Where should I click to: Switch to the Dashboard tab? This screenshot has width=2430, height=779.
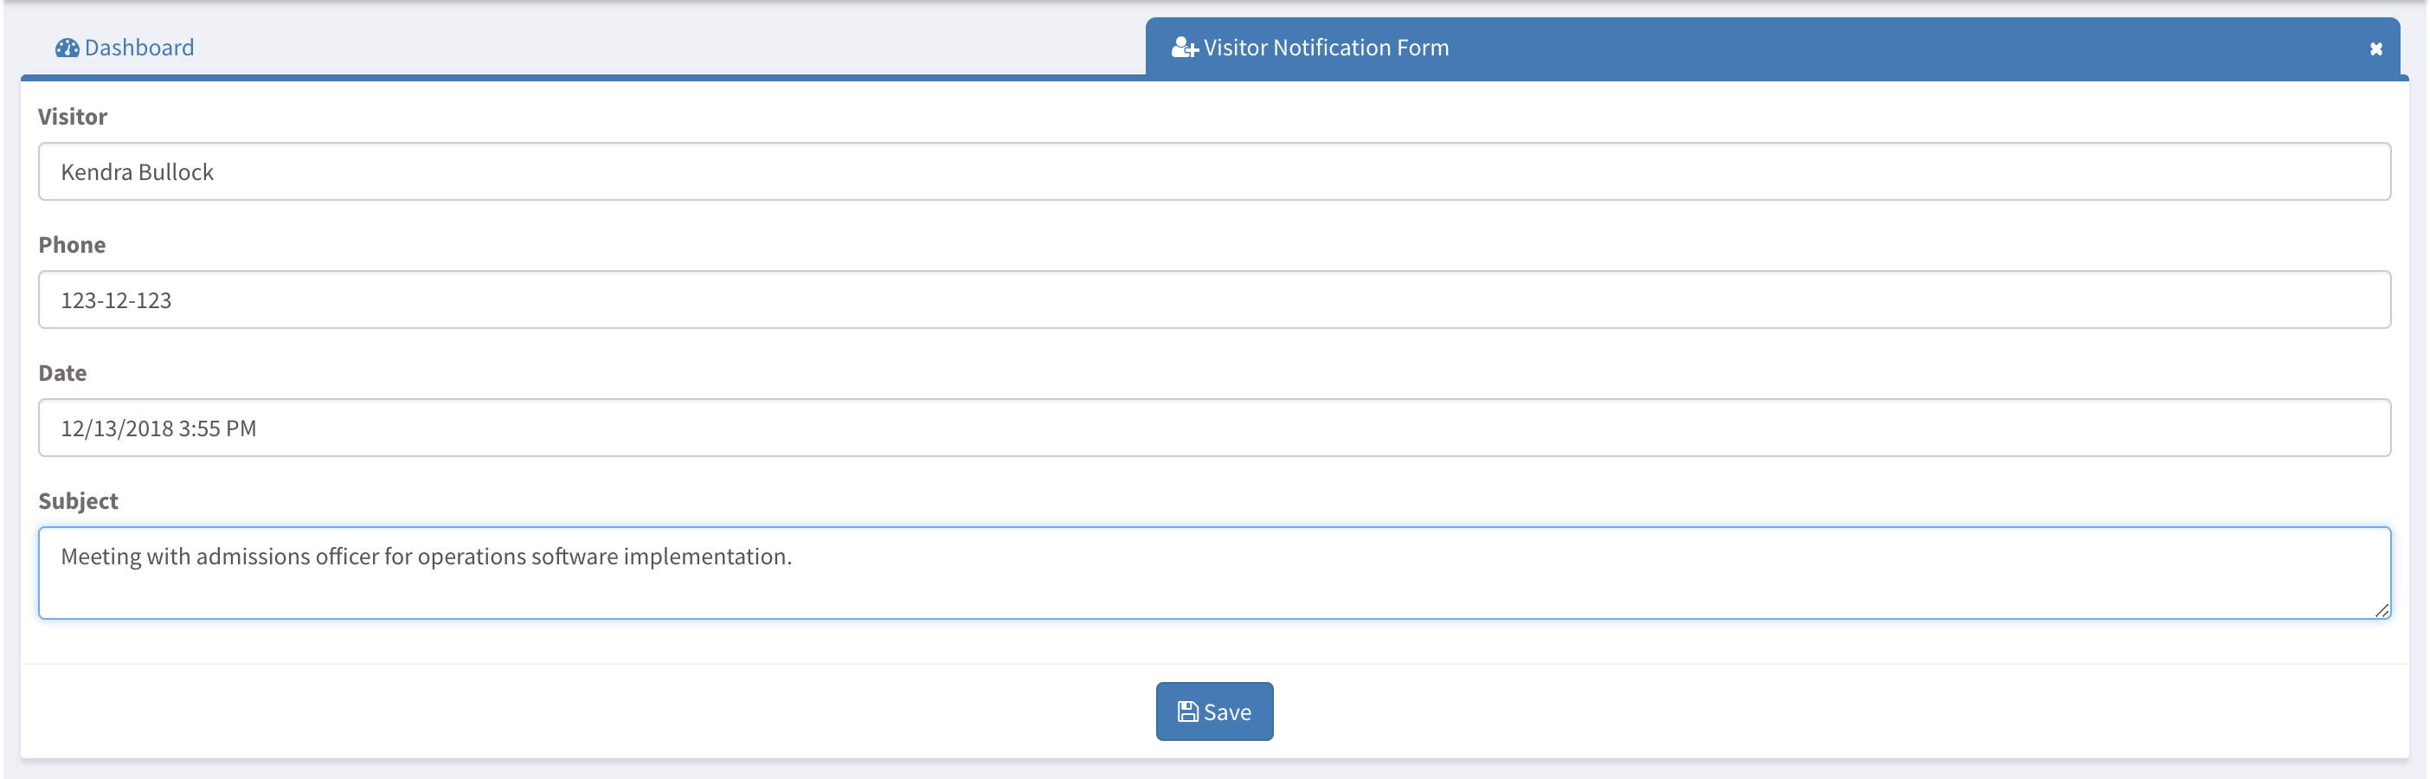coord(125,48)
